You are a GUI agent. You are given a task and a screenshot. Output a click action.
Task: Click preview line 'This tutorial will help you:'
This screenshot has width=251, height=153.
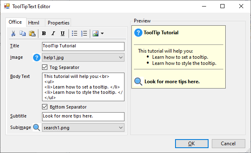tap(166, 51)
